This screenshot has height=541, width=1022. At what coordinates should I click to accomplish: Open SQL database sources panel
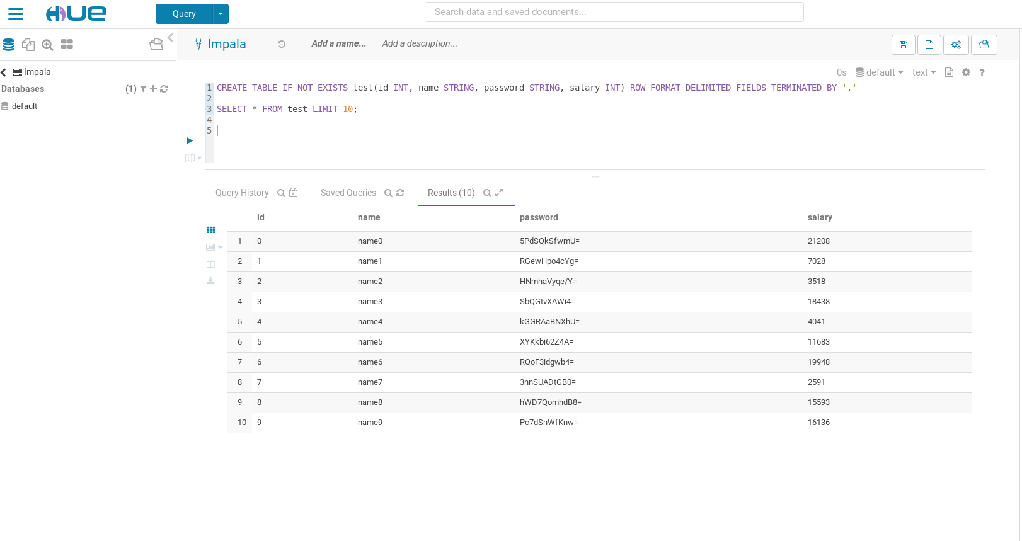8,45
